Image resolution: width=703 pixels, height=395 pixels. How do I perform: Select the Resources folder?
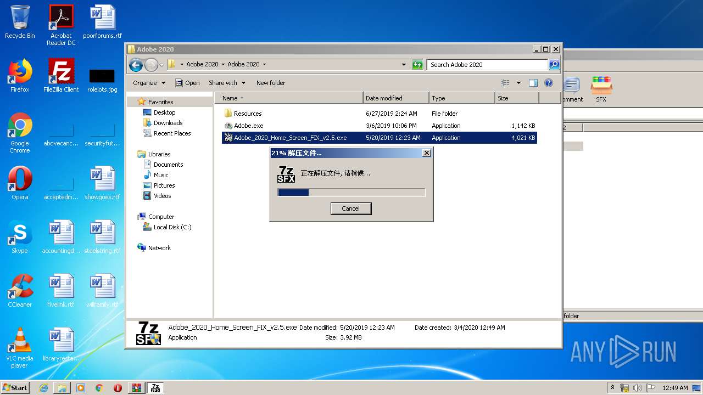[379, 114]
